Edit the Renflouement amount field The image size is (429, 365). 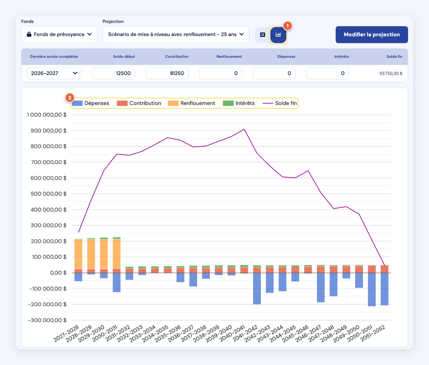pyautogui.click(x=221, y=73)
